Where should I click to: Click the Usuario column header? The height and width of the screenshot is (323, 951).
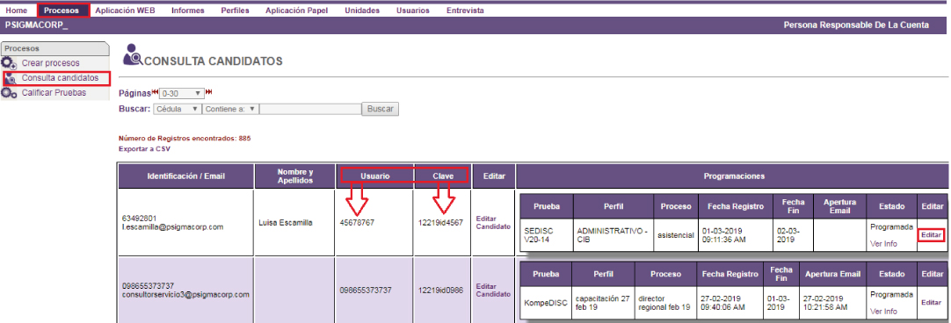[x=374, y=176]
